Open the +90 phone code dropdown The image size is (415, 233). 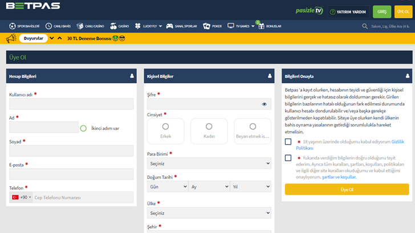coord(21,197)
